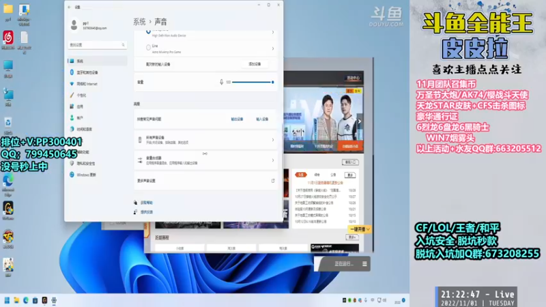Open Network & Internet via its Wi-Fi icon

[x=72, y=84]
